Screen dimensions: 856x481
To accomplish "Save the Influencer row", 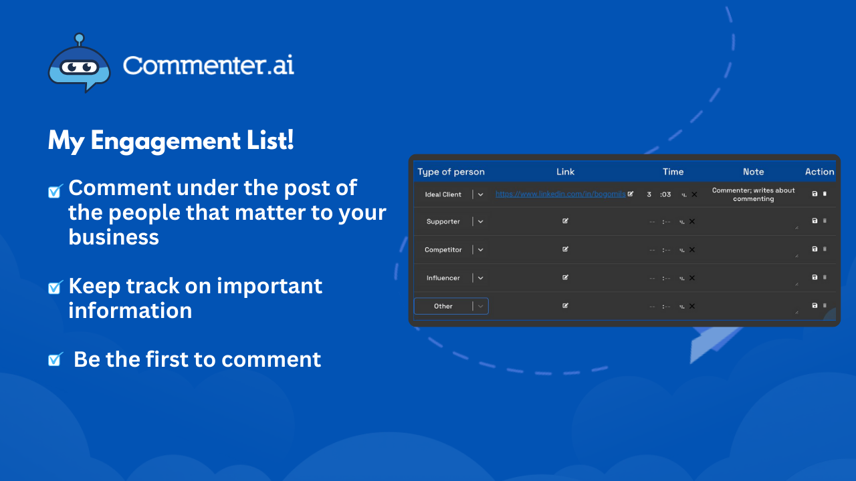I will [815, 277].
